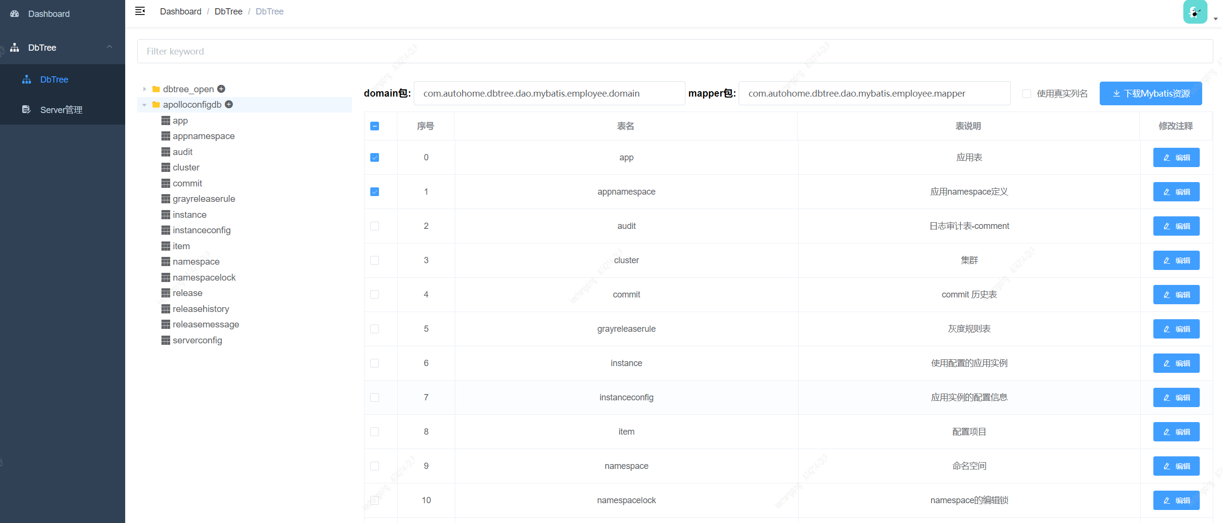Enable the 使用真实列名 checkbox
The width and height of the screenshot is (1222, 523).
pos(1027,94)
